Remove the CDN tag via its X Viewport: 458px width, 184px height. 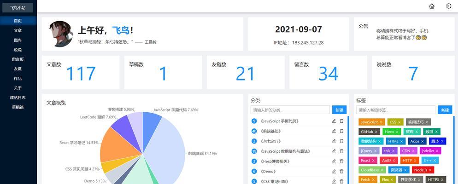pyautogui.click(x=413, y=151)
